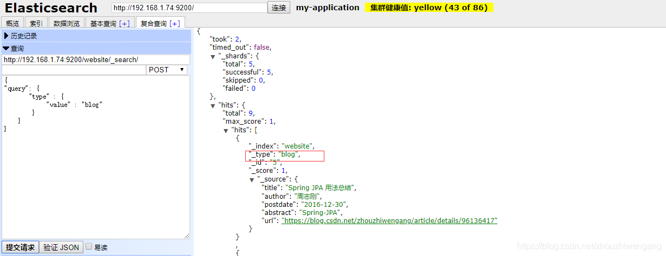The width and height of the screenshot is (666, 256).
Task: Open the 基本查询 tab
Action: (x=110, y=23)
